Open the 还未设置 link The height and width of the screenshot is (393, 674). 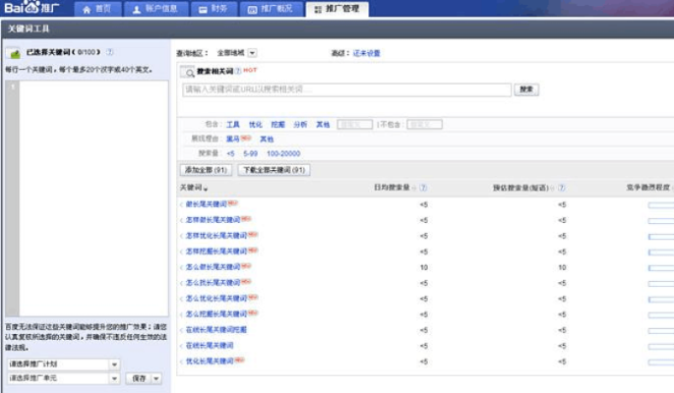(366, 53)
